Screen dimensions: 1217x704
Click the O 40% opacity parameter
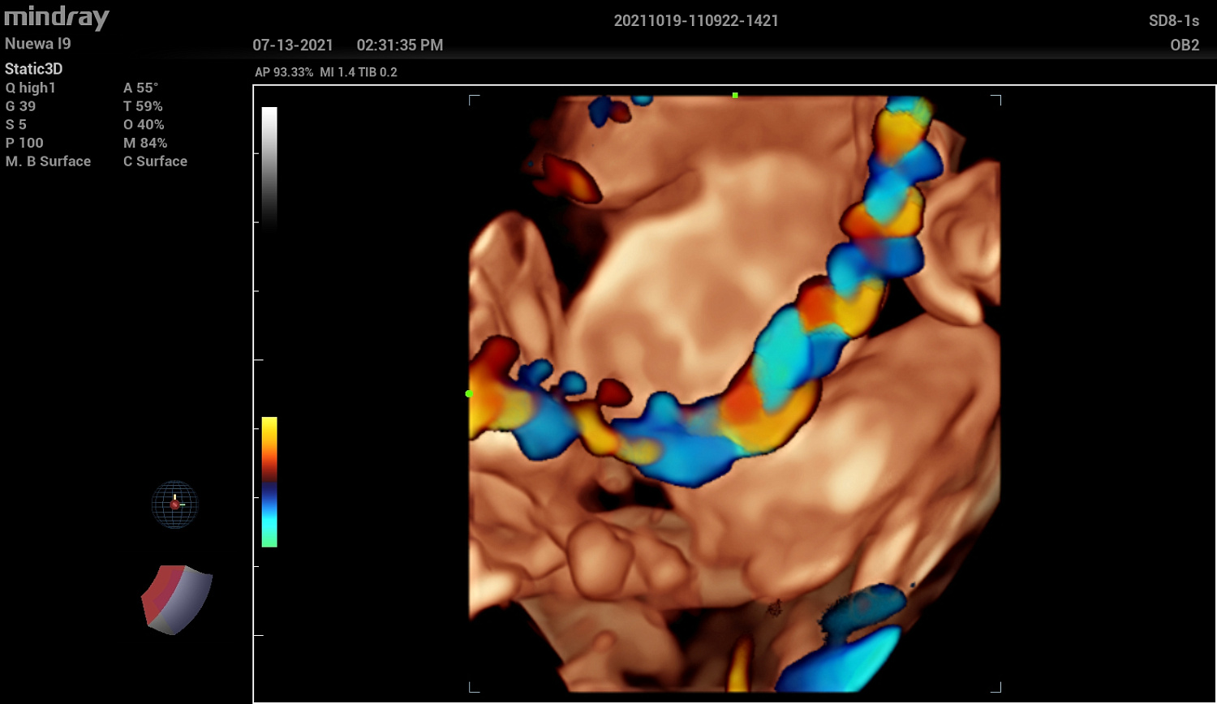144,125
